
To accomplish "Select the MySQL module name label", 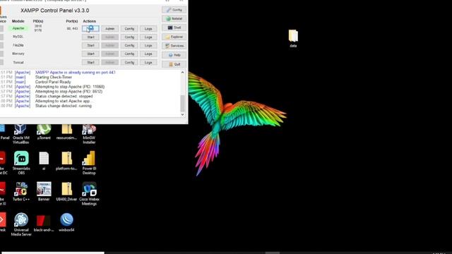I will [18, 37].
